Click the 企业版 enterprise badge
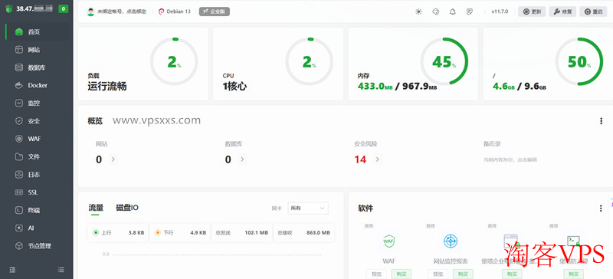This screenshot has height=279, width=613. [x=215, y=11]
